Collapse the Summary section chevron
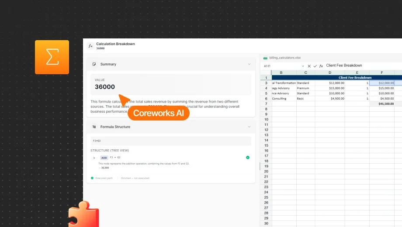Viewport: 402px width, 227px height. coord(249,64)
